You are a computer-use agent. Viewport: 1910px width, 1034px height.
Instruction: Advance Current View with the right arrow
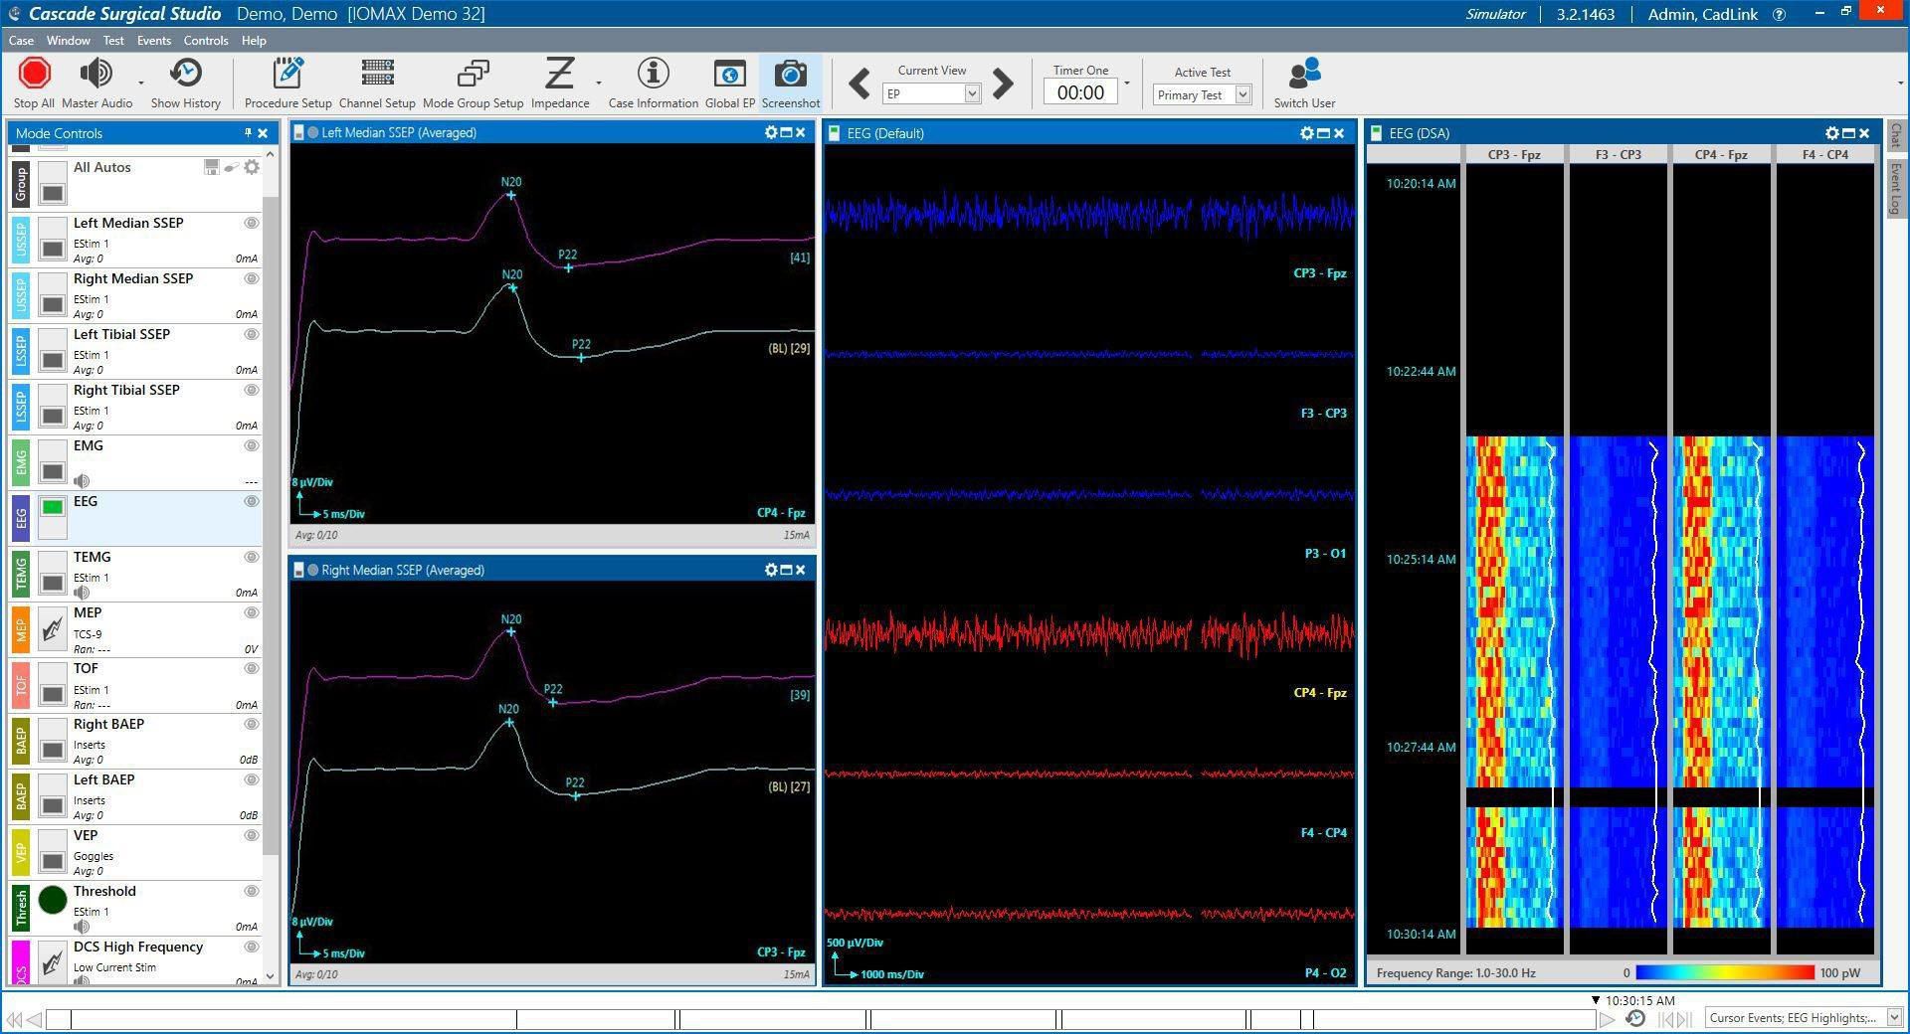1003,85
